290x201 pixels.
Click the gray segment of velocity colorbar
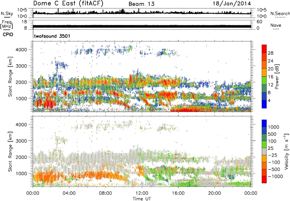264,151
